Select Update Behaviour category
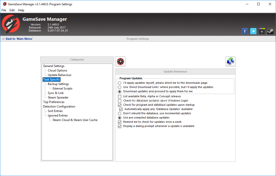 [60, 75]
